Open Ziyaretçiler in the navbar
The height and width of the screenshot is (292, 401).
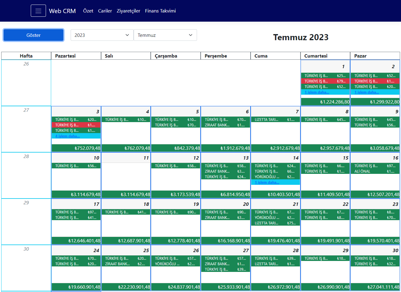128,11
